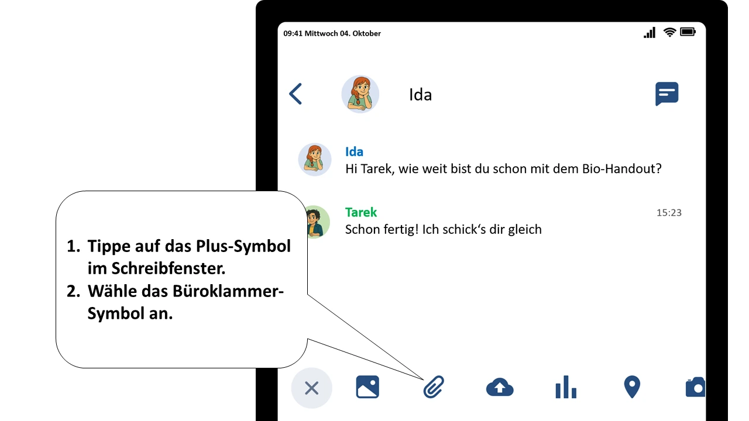Open the chat message icon at top right
This screenshot has height=421, width=749.
pos(667,94)
